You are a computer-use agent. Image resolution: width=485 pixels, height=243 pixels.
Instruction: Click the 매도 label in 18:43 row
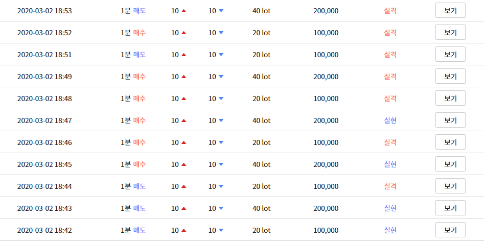click(140, 208)
